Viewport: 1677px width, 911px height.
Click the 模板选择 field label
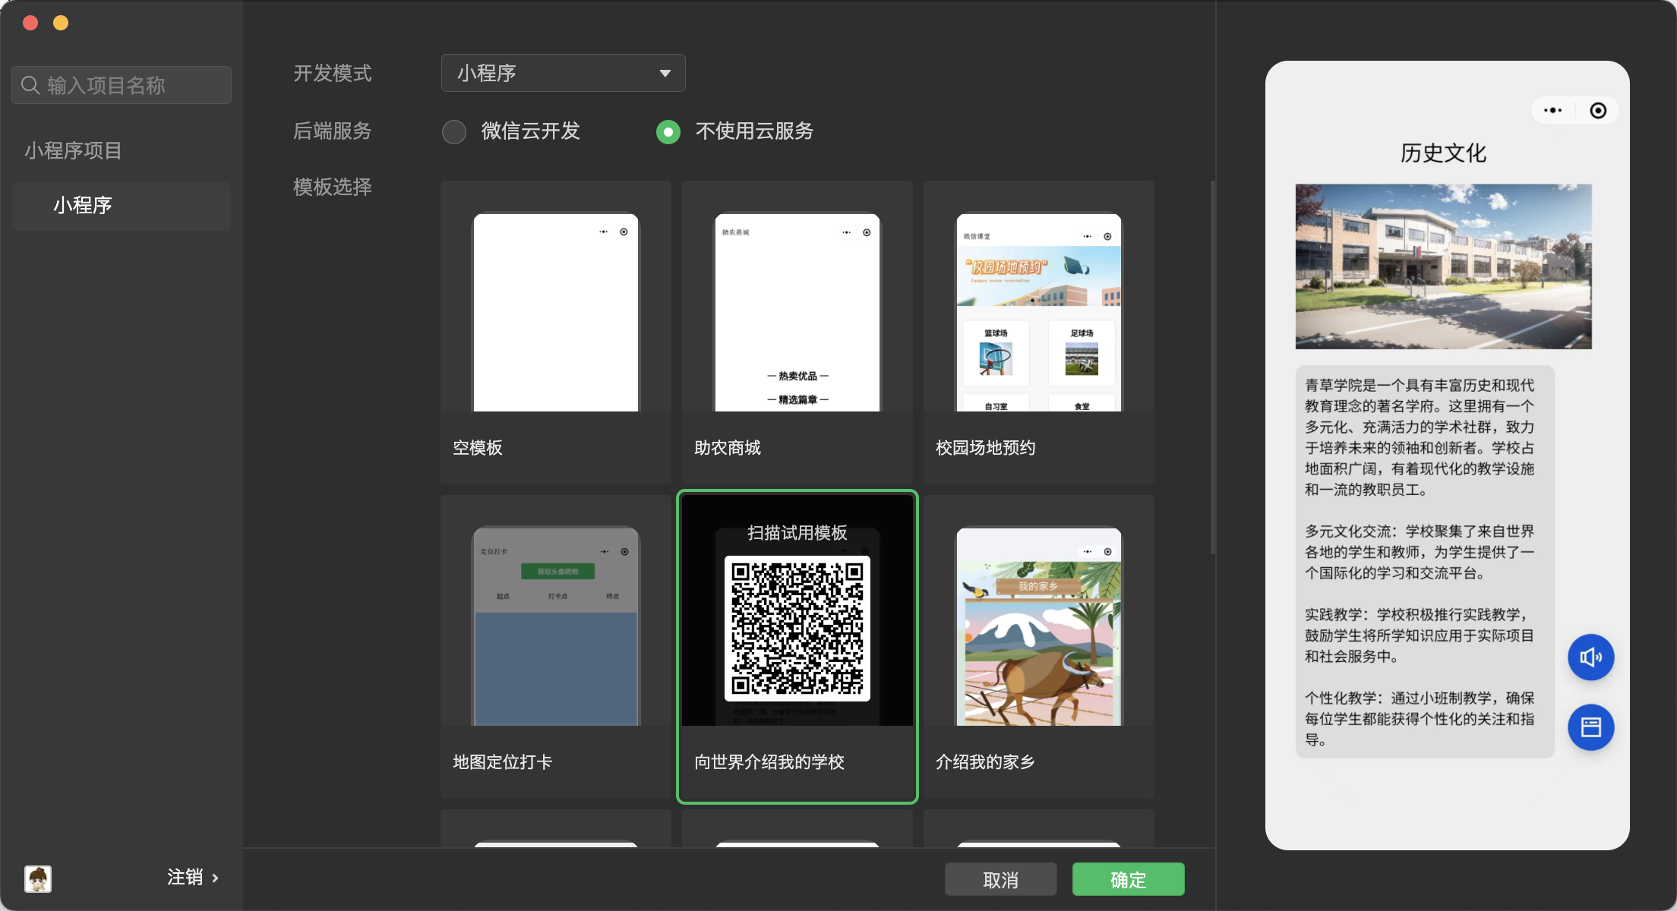click(x=333, y=188)
